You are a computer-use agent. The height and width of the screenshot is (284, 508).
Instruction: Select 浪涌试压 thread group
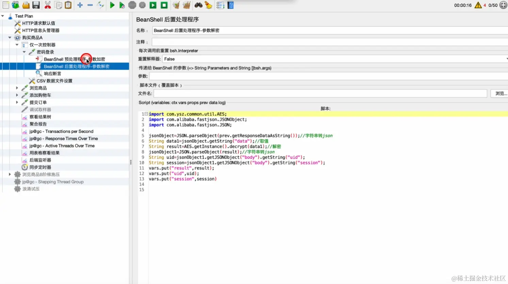[31, 189]
